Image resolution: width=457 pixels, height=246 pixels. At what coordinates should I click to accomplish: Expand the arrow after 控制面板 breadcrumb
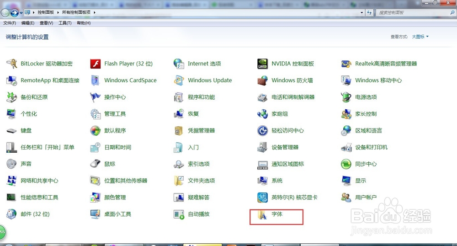58,12
